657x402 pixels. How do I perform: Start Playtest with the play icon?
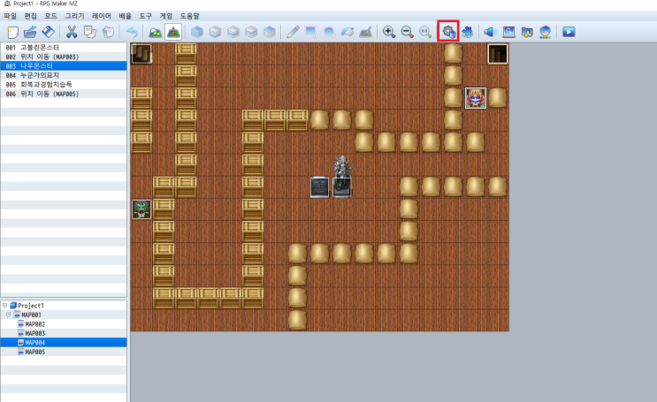point(569,32)
